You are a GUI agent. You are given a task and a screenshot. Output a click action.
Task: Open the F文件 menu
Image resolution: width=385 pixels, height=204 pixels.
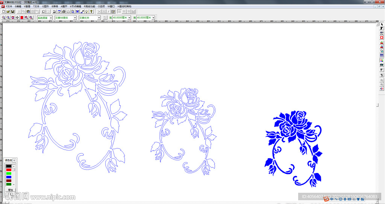(x=8, y=6)
